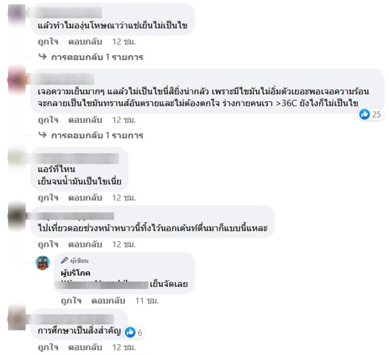Open the 11 ชม. timestamp of author reply
389x355 pixels.
[x=147, y=301]
